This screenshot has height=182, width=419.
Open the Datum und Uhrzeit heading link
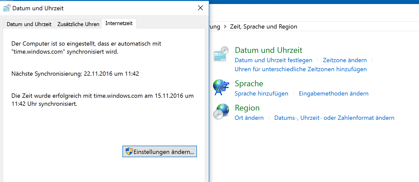[x=268, y=50]
